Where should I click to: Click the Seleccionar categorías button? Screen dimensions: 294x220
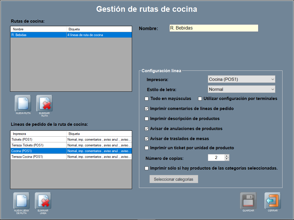(174, 179)
